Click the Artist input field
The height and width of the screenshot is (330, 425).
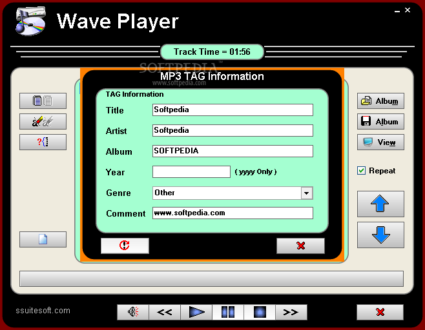tap(233, 130)
